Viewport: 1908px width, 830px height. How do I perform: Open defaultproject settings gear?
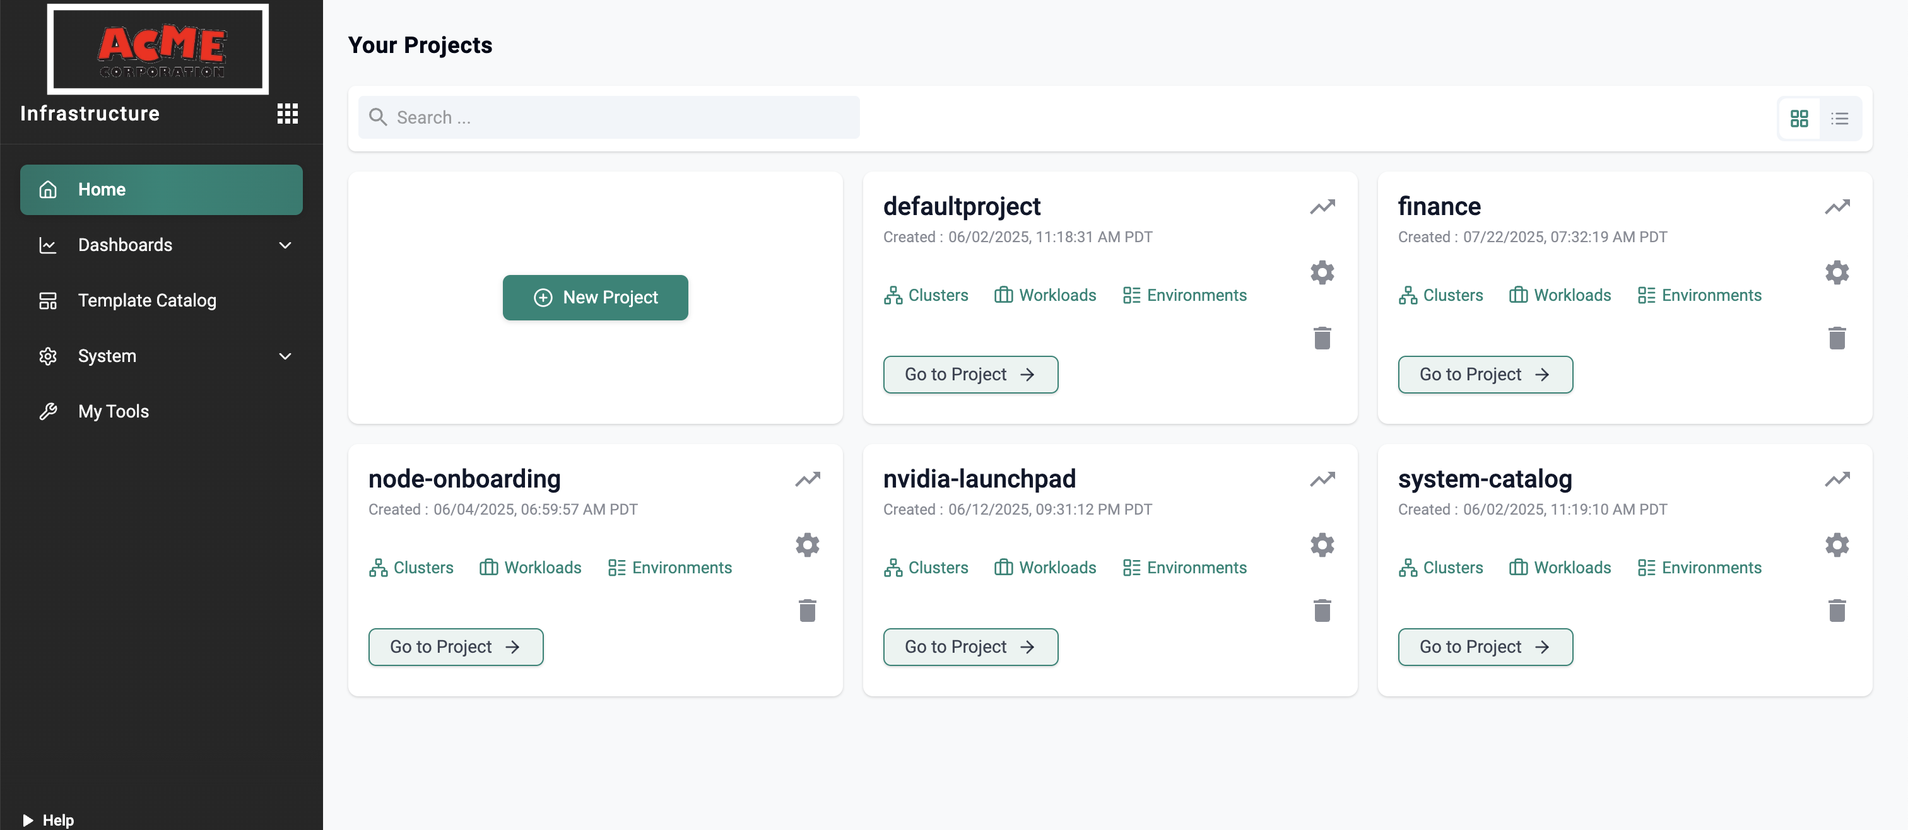(1322, 272)
